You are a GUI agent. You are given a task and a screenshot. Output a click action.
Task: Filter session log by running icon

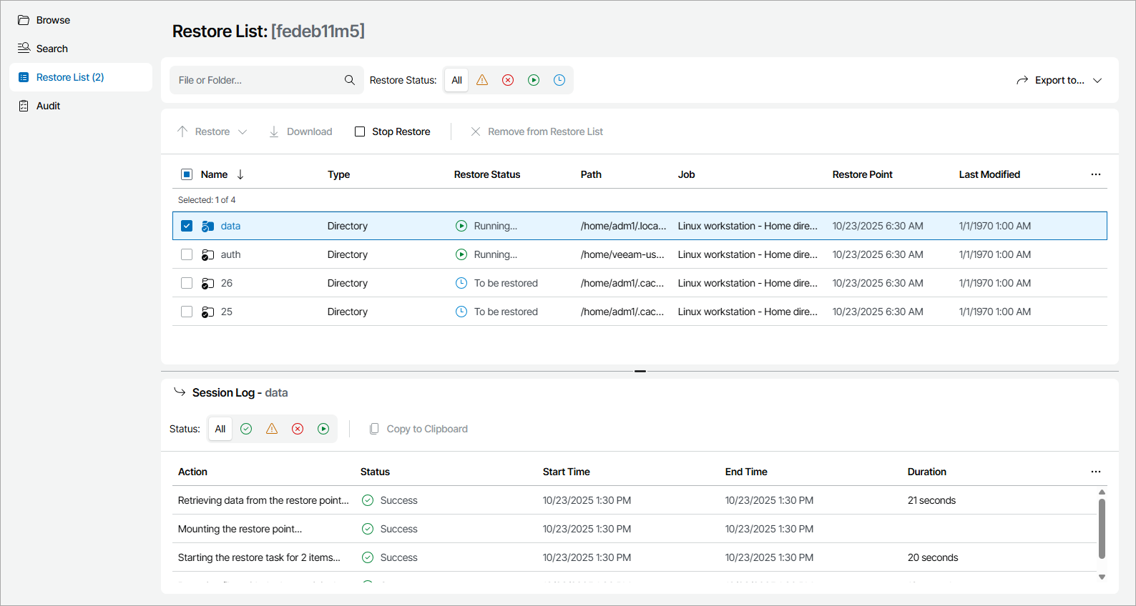click(x=323, y=429)
